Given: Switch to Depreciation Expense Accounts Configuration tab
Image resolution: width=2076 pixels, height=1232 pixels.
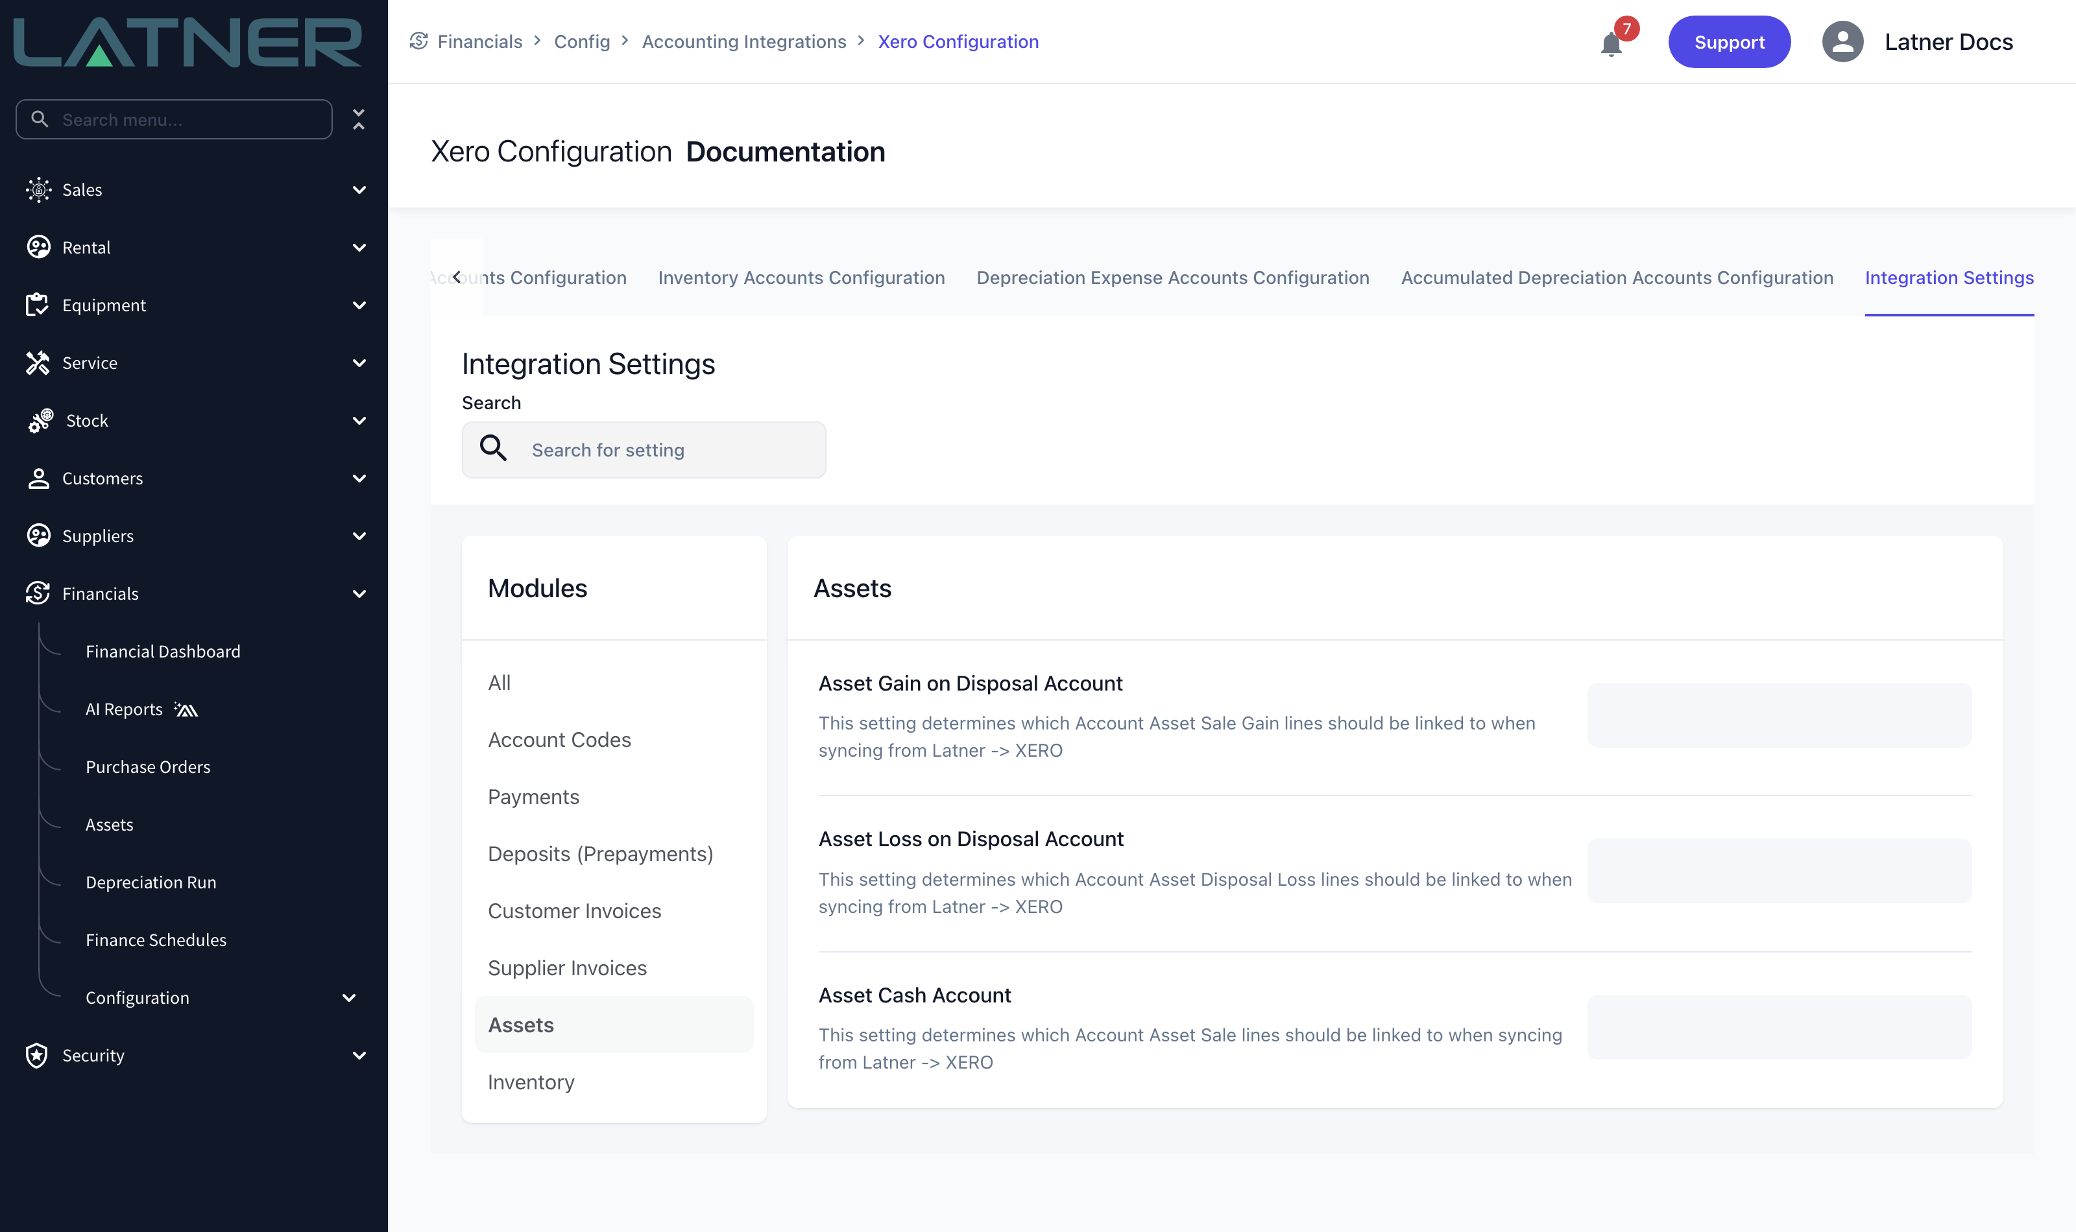Looking at the screenshot, I should 1172,278.
